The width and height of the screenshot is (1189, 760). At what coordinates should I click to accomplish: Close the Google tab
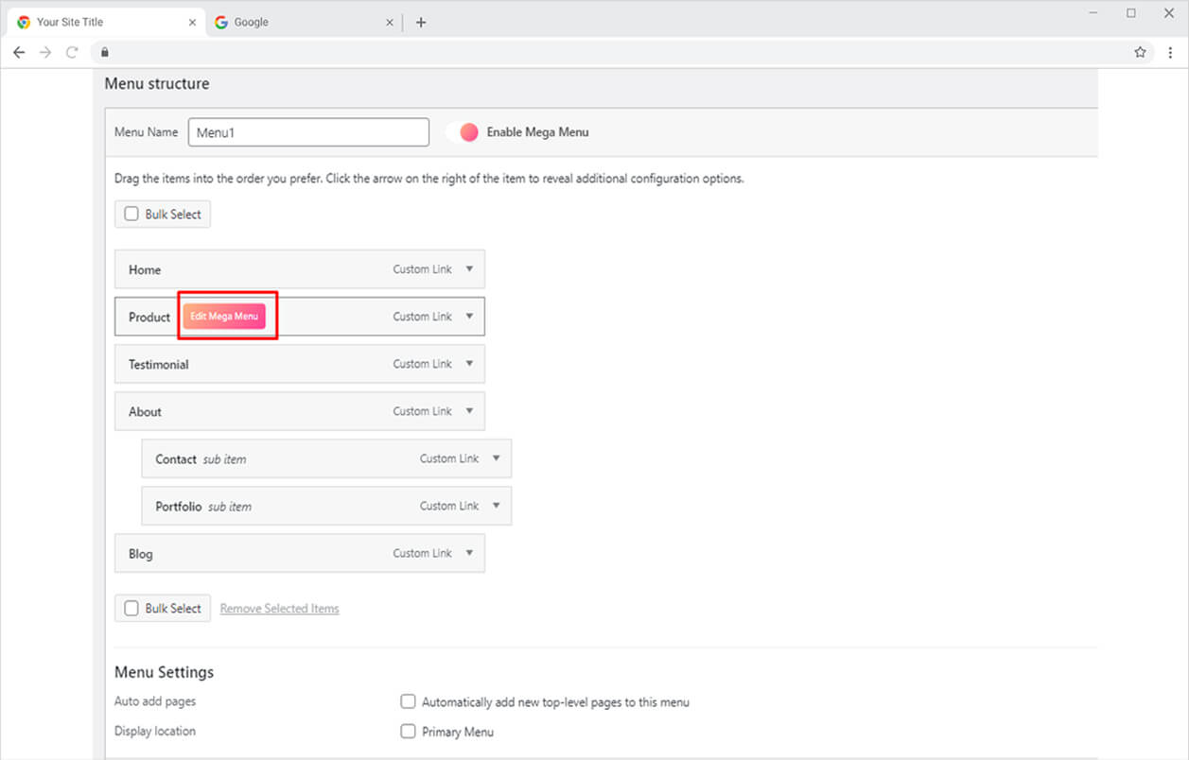pyautogui.click(x=390, y=23)
